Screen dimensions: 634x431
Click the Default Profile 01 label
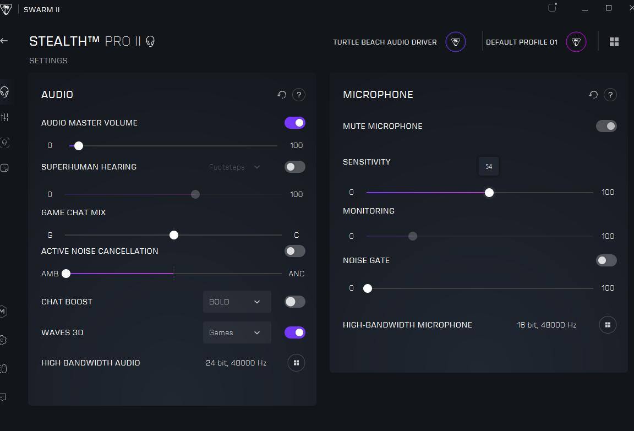tap(522, 42)
